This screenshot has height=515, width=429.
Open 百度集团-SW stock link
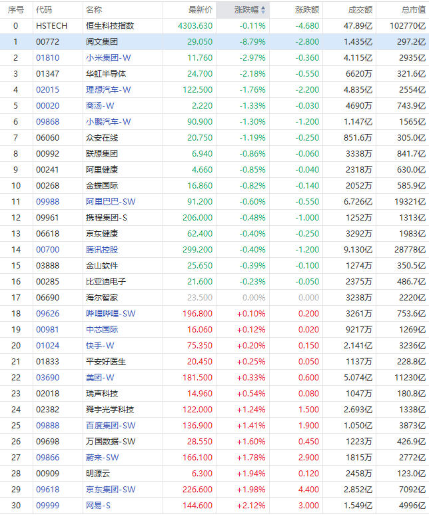tap(111, 426)
